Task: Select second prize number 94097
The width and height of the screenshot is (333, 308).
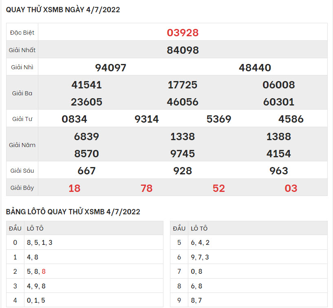Action: click(x=110, y=68)
